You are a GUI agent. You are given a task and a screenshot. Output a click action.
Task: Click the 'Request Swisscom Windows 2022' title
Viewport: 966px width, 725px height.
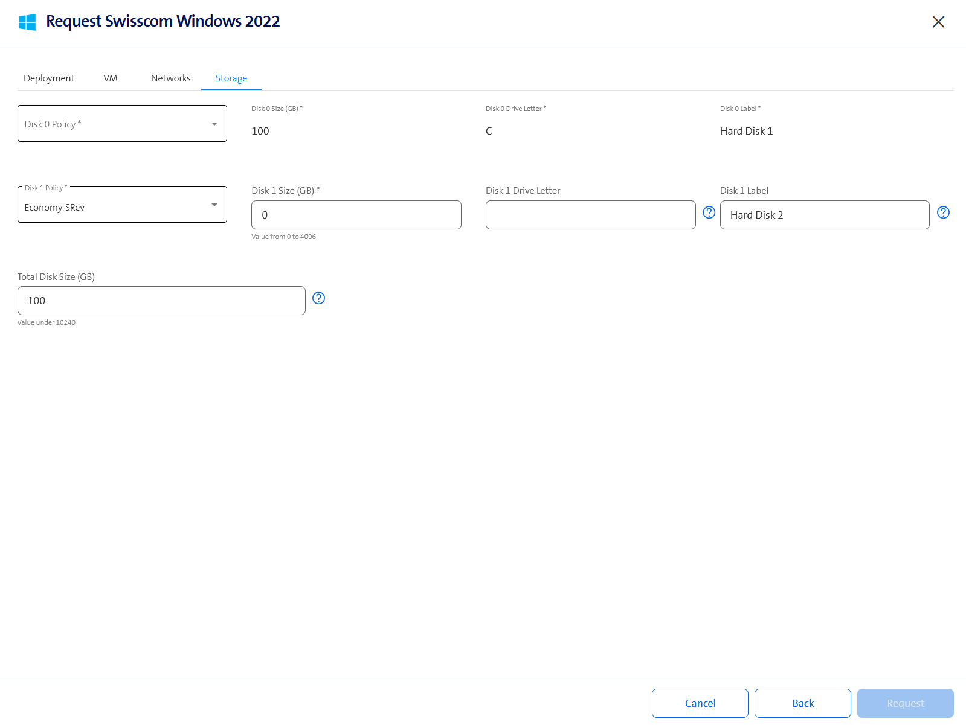point(163,21)
